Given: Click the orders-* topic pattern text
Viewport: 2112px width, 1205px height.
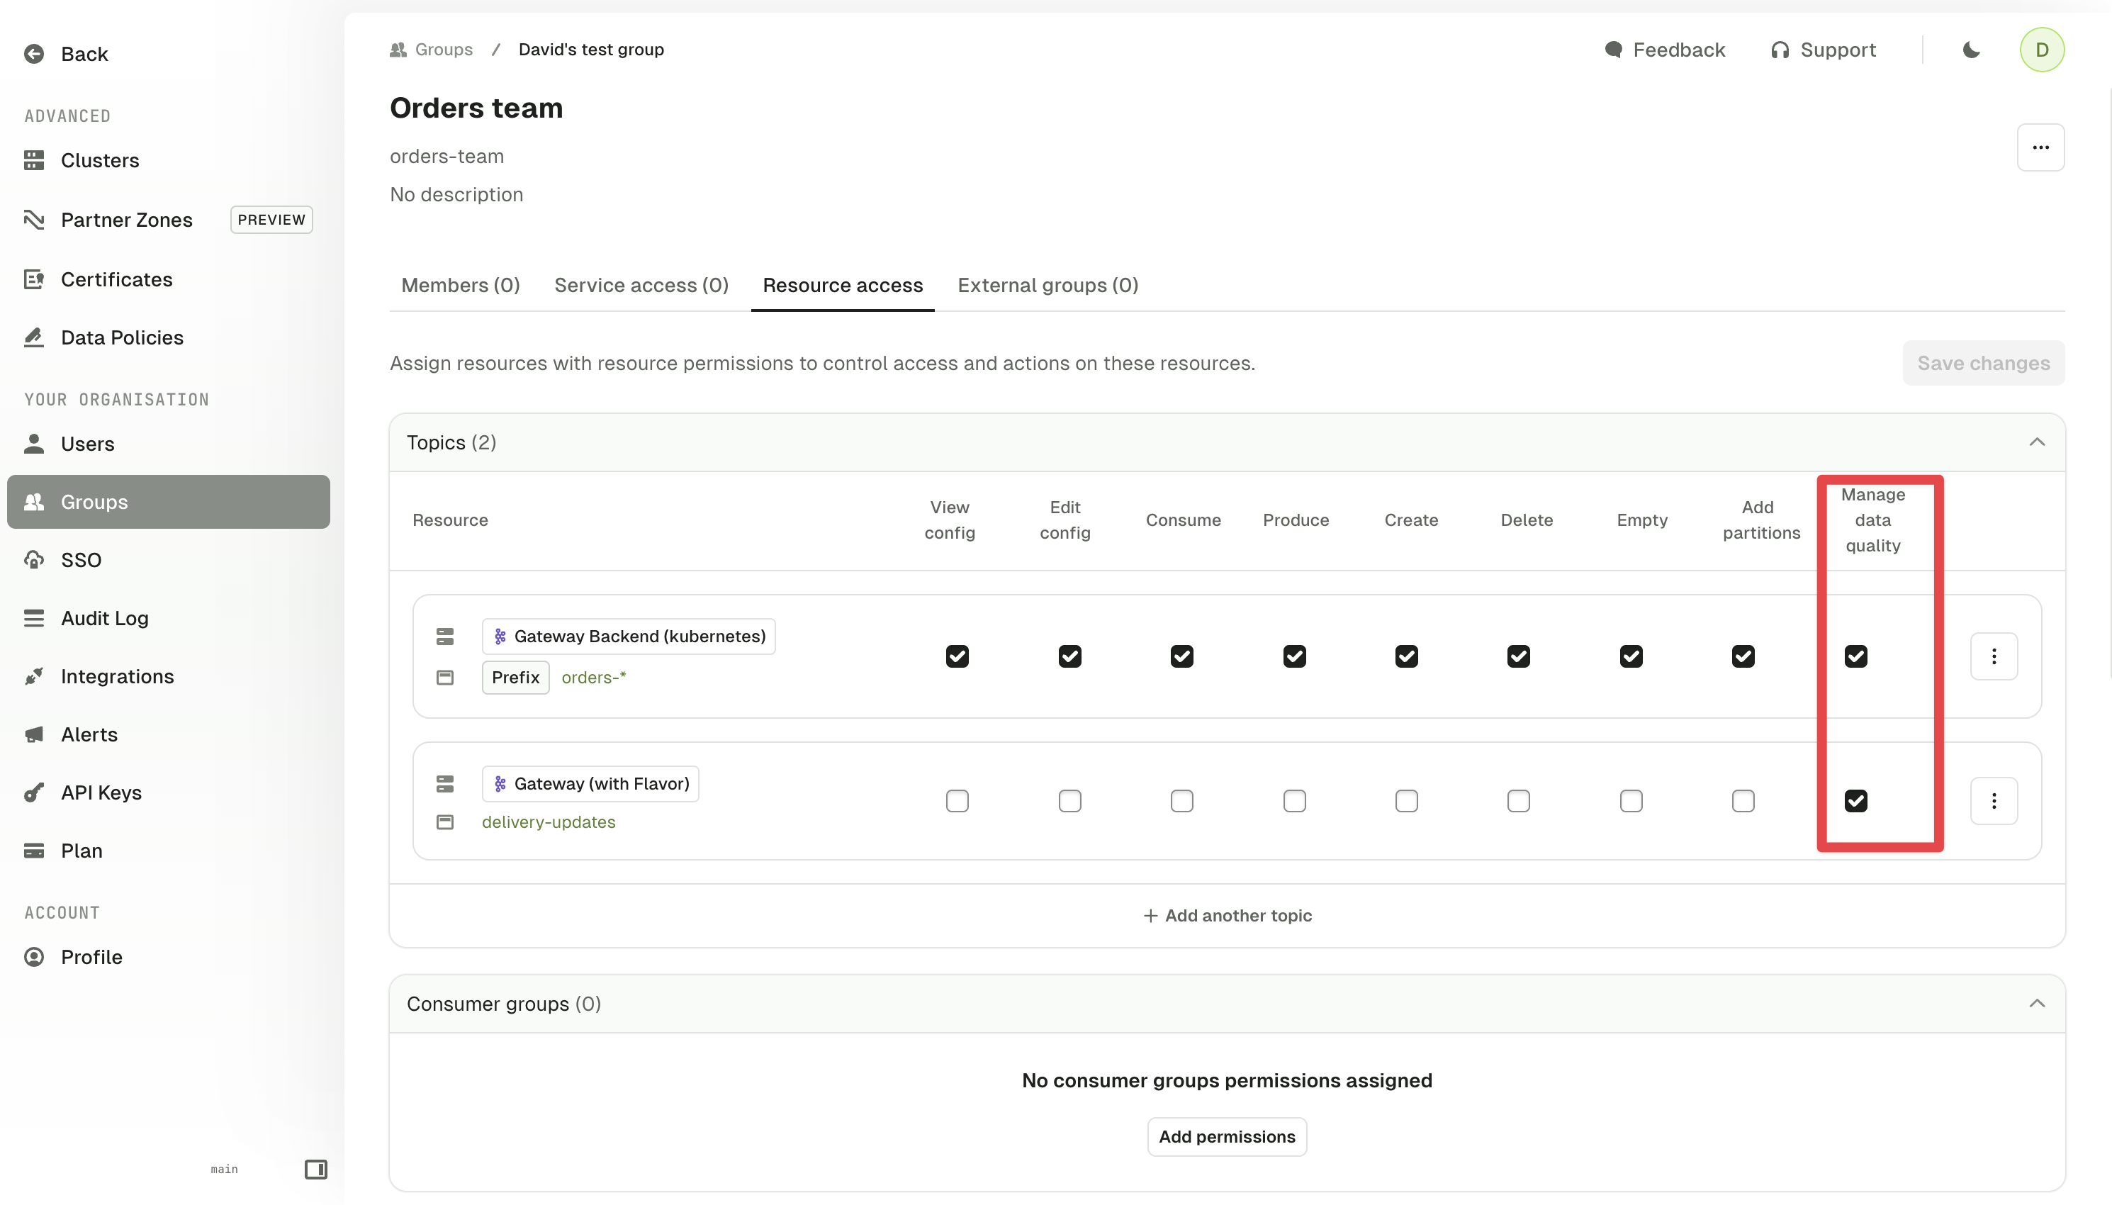Looking at the screenshot, I should (593, 677).
